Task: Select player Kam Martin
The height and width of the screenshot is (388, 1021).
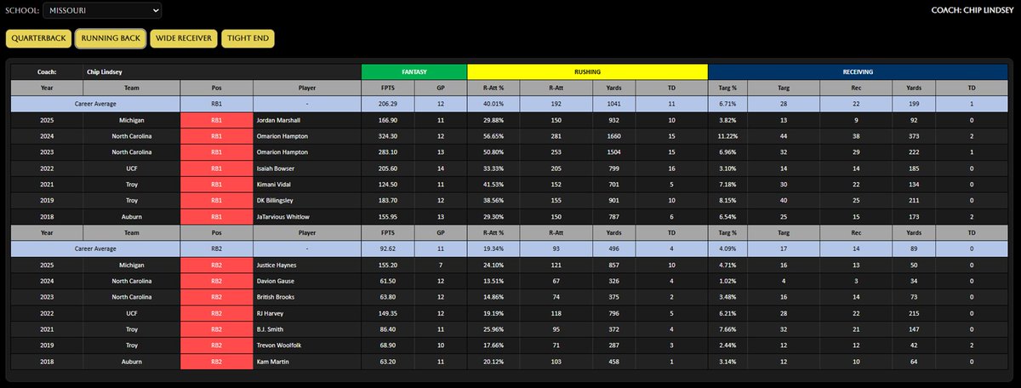Action: [274, 362]
